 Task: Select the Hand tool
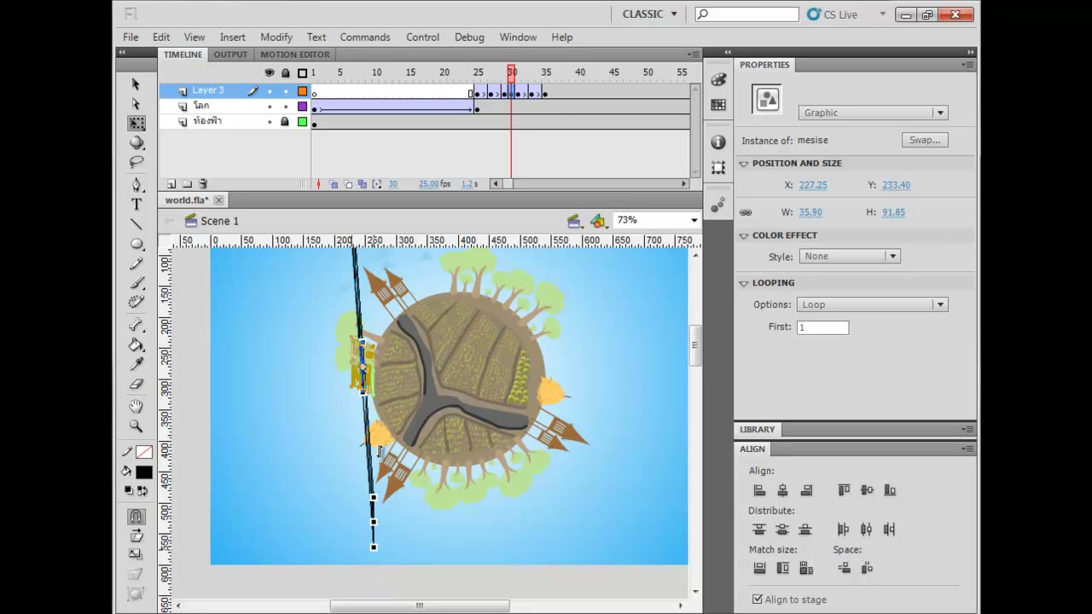point(136,406)
